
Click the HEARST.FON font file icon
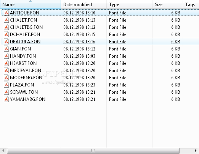click(6, 63)
